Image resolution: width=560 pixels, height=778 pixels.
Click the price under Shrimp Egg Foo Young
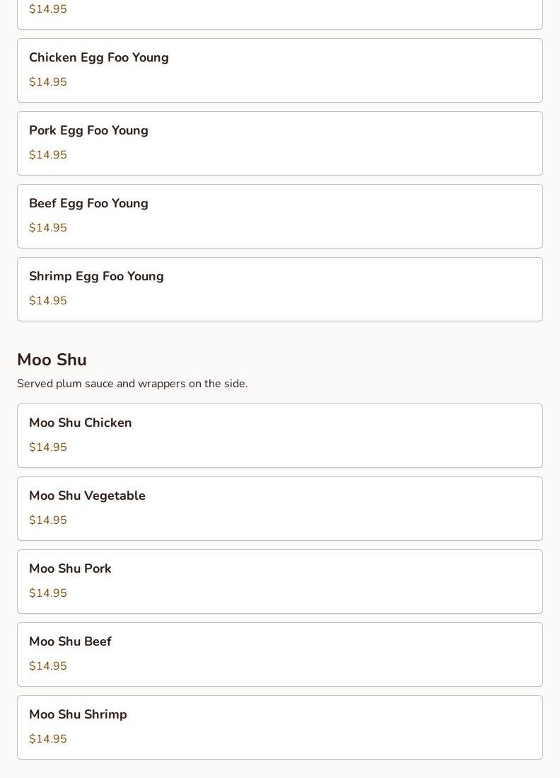48,301
